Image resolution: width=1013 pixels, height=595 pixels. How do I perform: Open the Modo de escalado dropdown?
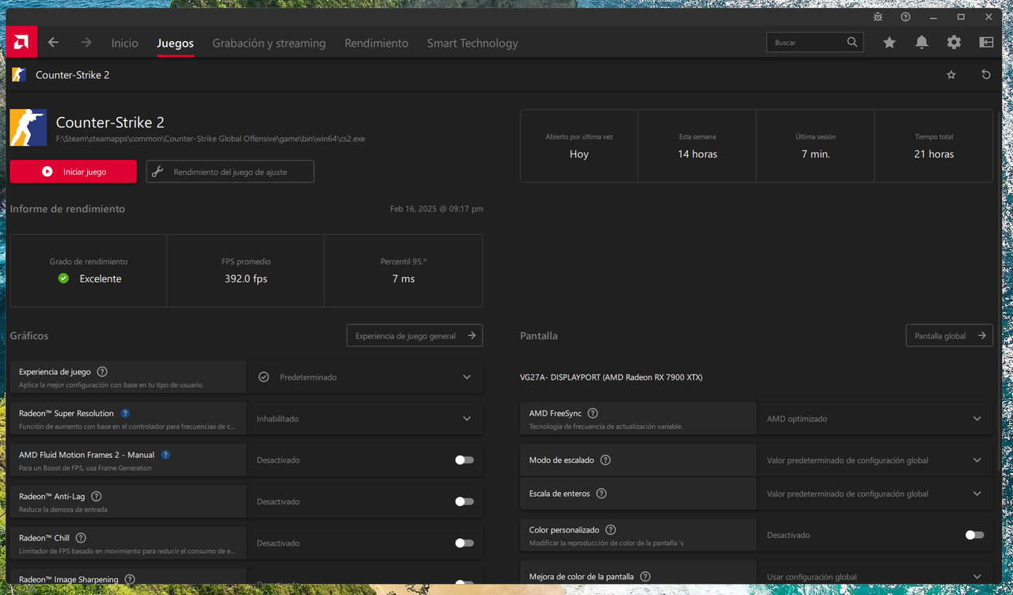(x=875, y=460)
